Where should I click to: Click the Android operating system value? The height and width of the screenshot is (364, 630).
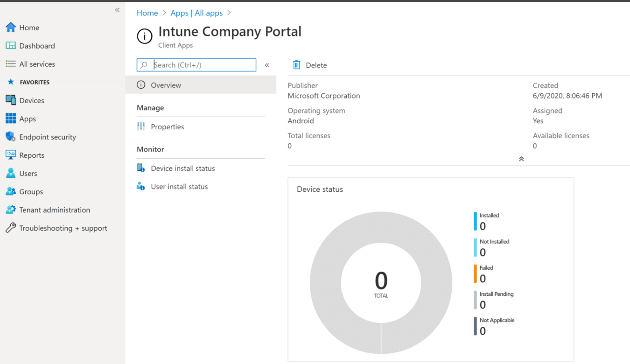pos(301,121)
